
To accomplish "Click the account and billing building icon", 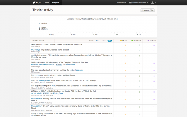I will coord(130,2).
